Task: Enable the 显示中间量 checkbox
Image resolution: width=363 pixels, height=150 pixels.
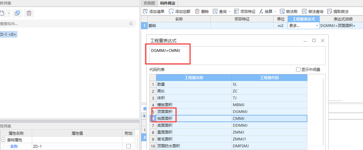Action: coord(298,70)
